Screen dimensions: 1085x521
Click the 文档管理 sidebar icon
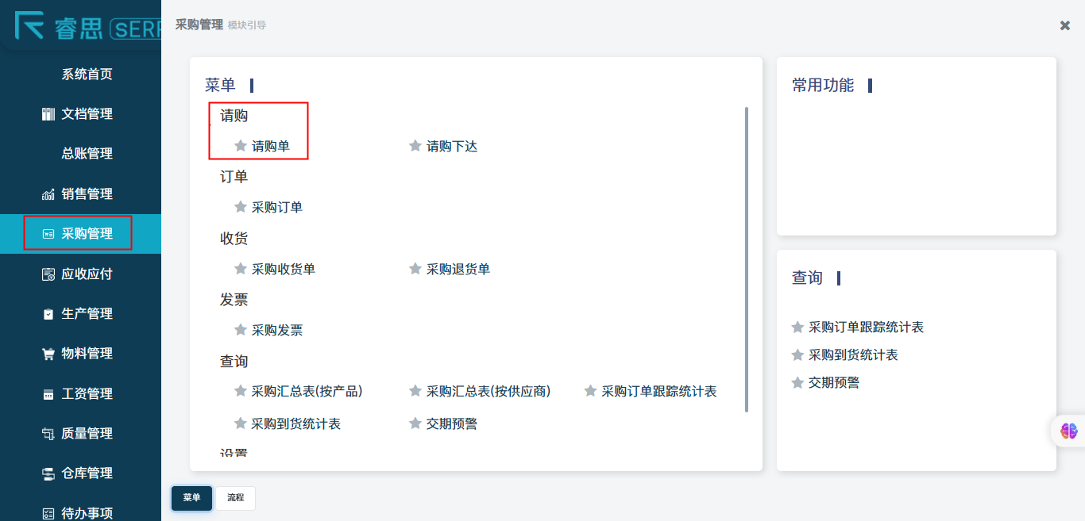(x=48, y=114)
